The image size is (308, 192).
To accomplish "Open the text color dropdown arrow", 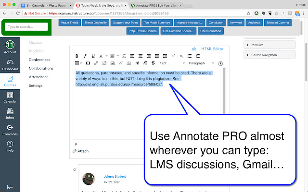I will coord(106,56).
